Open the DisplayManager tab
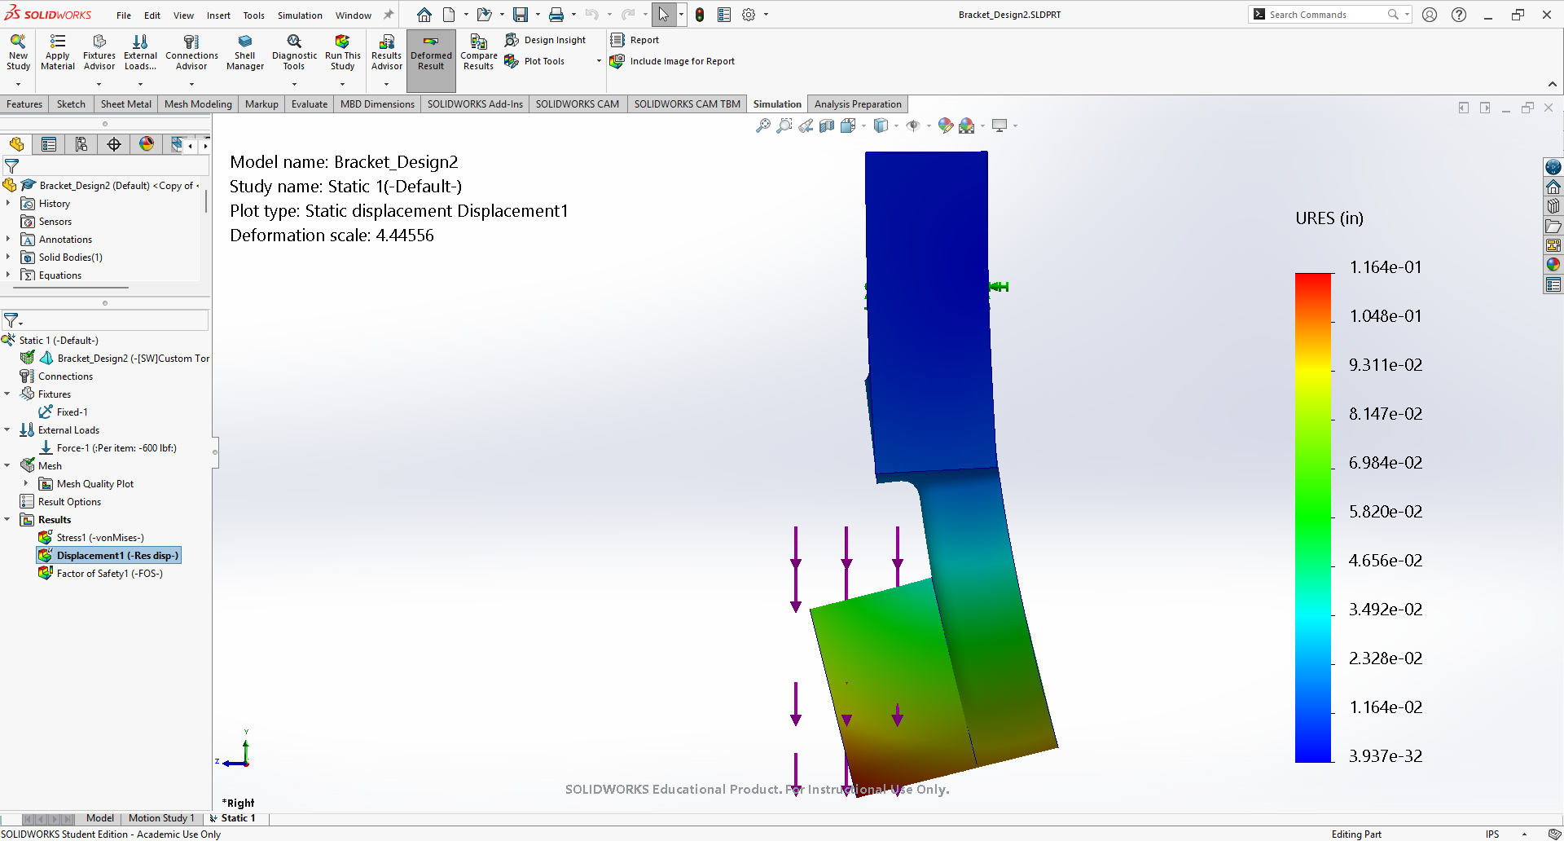 [147, 144]
